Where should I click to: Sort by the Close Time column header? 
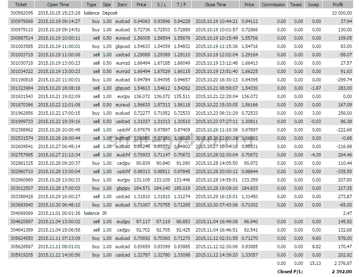click(x=215, y=5)
